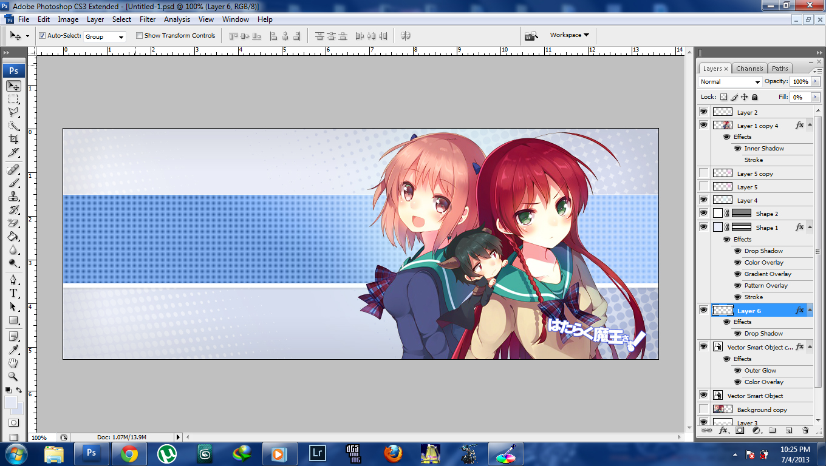Select the Blur tool
This screenshot has width=826, height=466.
[x=13, y=249]
